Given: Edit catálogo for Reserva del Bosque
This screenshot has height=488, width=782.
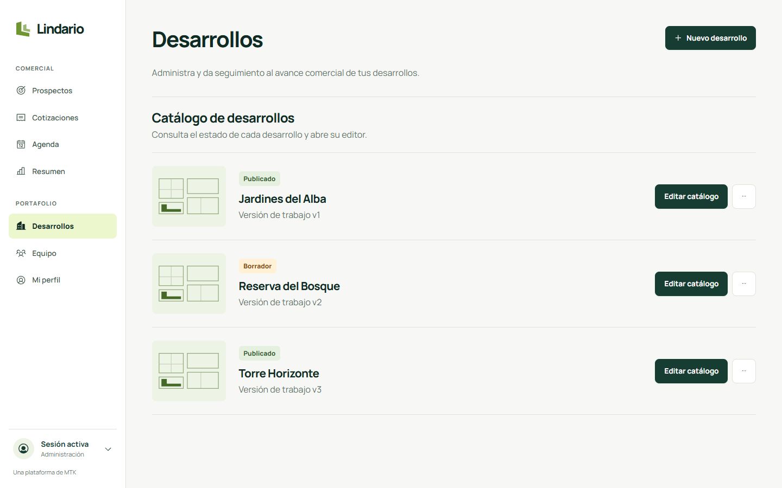Looking at the screenshot, I should (691, 284).
